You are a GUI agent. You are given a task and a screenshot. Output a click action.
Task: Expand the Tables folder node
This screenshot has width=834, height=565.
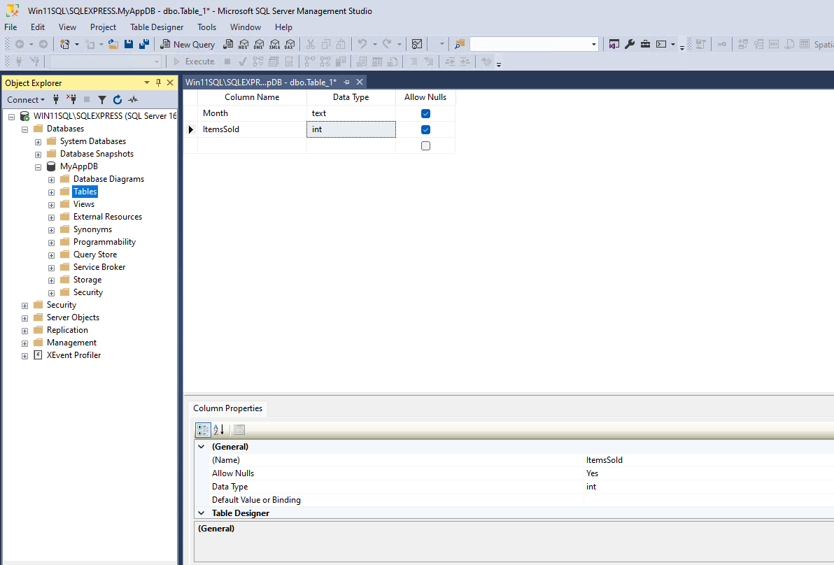pos(52,192)
